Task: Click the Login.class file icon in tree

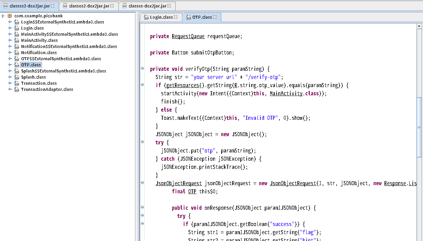Action: [17, 28]
